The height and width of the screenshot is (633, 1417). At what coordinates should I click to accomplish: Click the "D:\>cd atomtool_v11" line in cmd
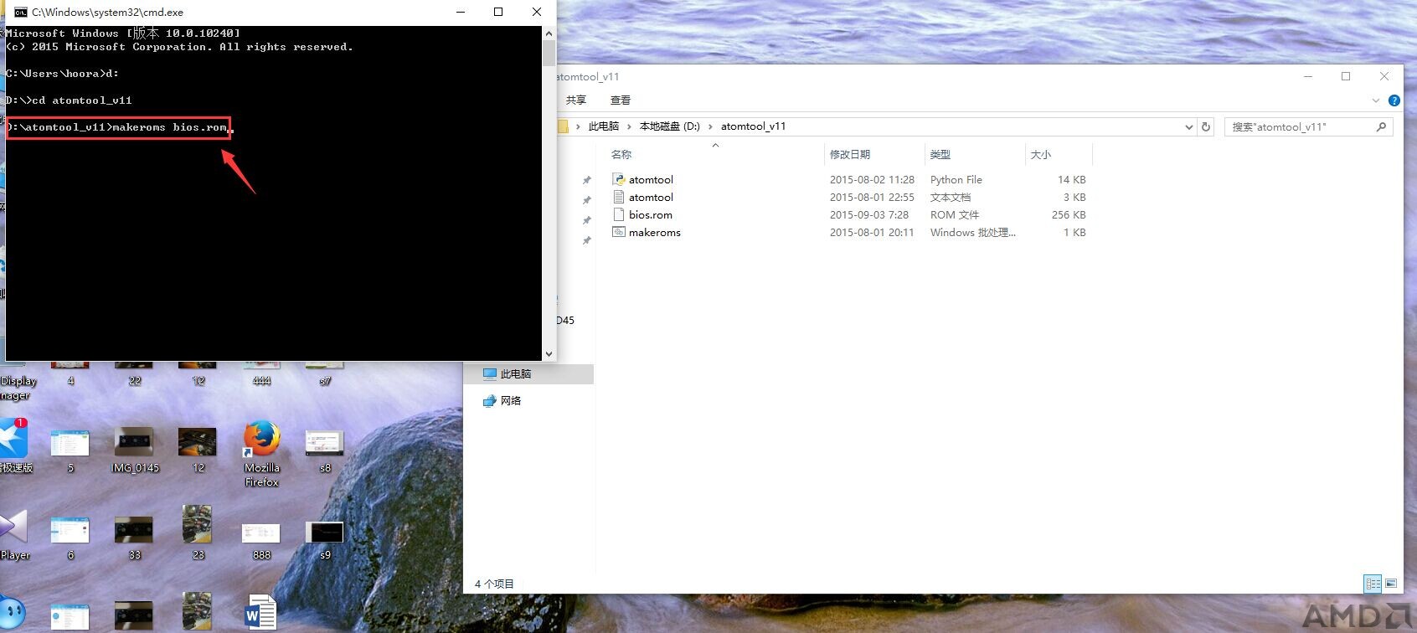(69, 100)
